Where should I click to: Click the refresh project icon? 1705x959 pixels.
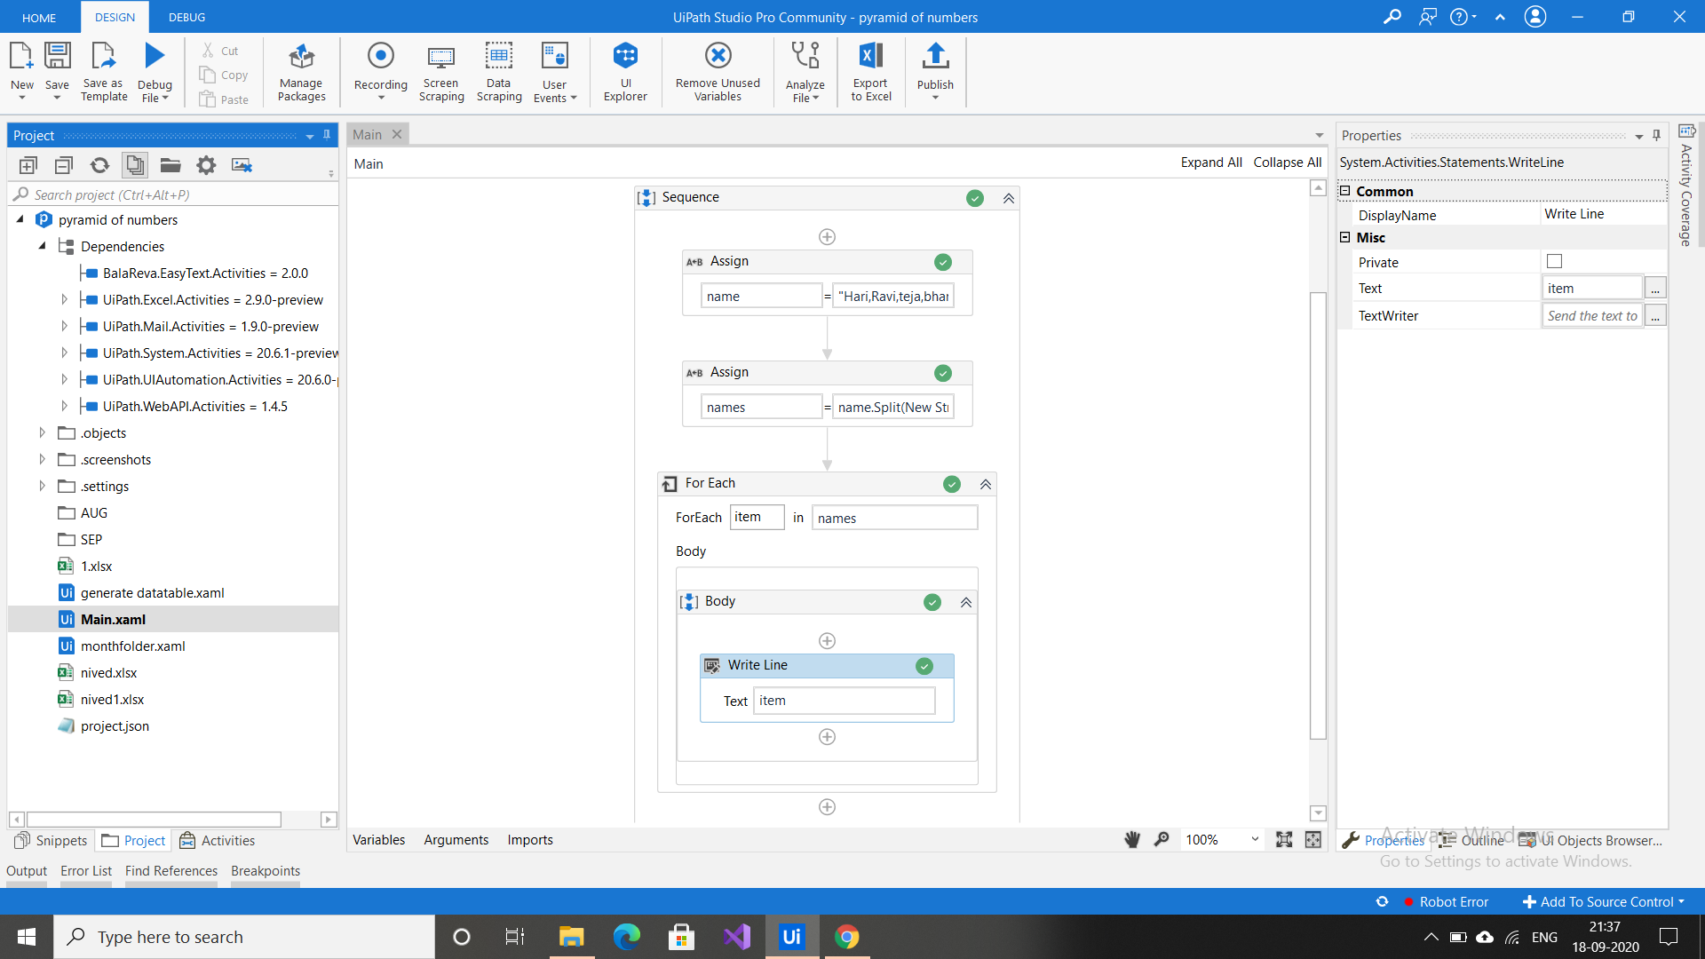tap(99, 165)
